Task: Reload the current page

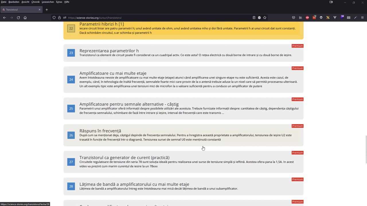Action: pyautogui.click(x=18, y=17)
